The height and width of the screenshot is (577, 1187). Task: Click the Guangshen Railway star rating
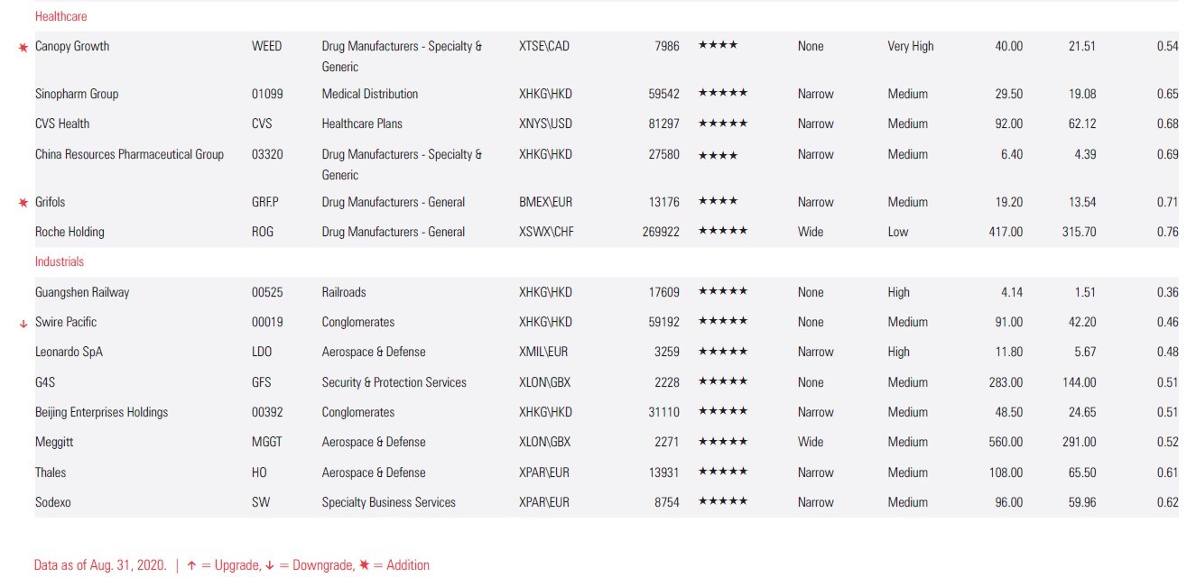[722, 292]
